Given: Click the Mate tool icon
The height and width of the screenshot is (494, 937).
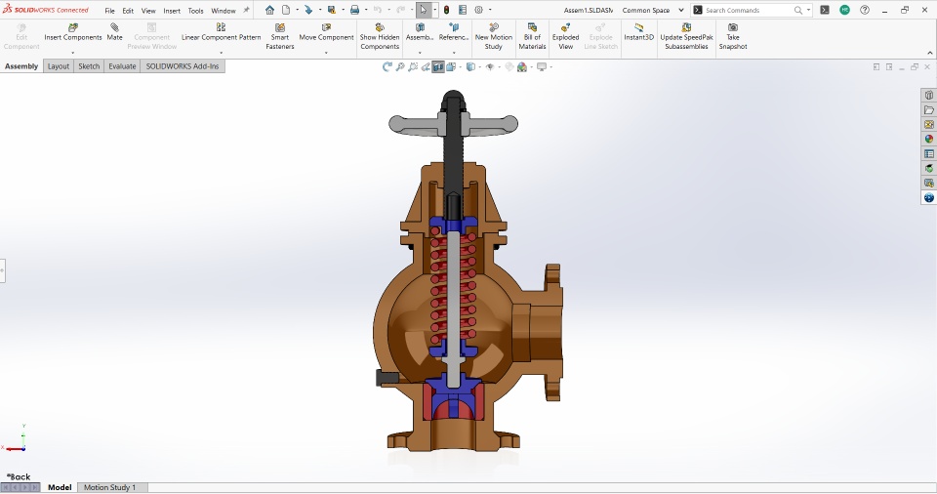Looking at the screenshot, I should pos(114,28).
